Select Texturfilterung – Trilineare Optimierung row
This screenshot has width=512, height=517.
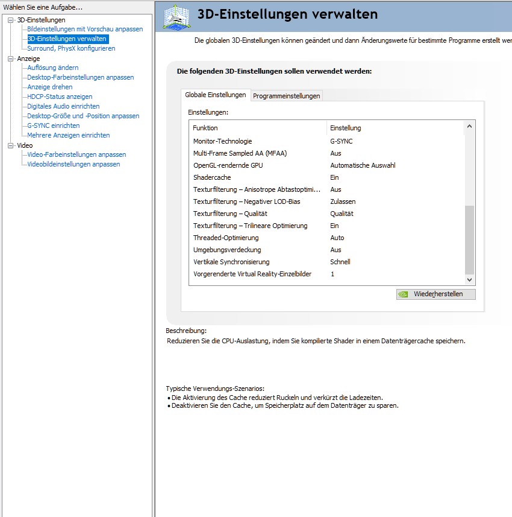tap(327, 226)
